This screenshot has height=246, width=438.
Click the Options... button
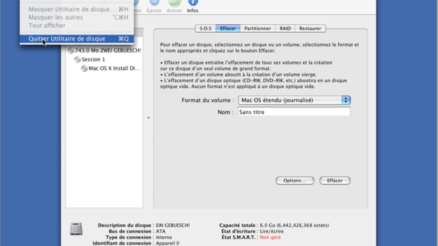click(295, 181)
